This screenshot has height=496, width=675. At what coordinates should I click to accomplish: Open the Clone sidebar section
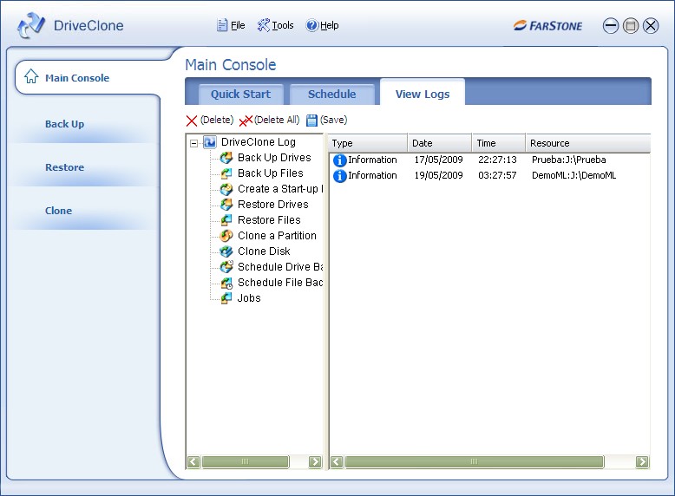(59, 211)
